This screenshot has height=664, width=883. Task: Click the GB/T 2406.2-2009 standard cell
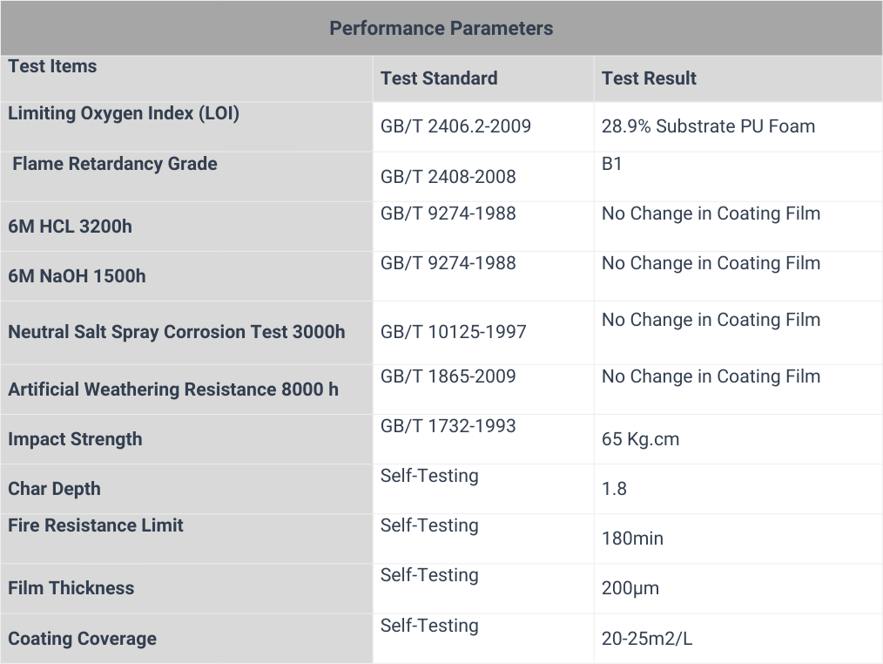(x=455, y=126)
